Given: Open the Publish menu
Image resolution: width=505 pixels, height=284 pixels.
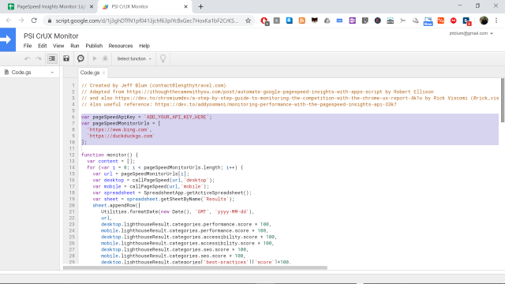Looking at the screenshot, I should pos(94,46).
